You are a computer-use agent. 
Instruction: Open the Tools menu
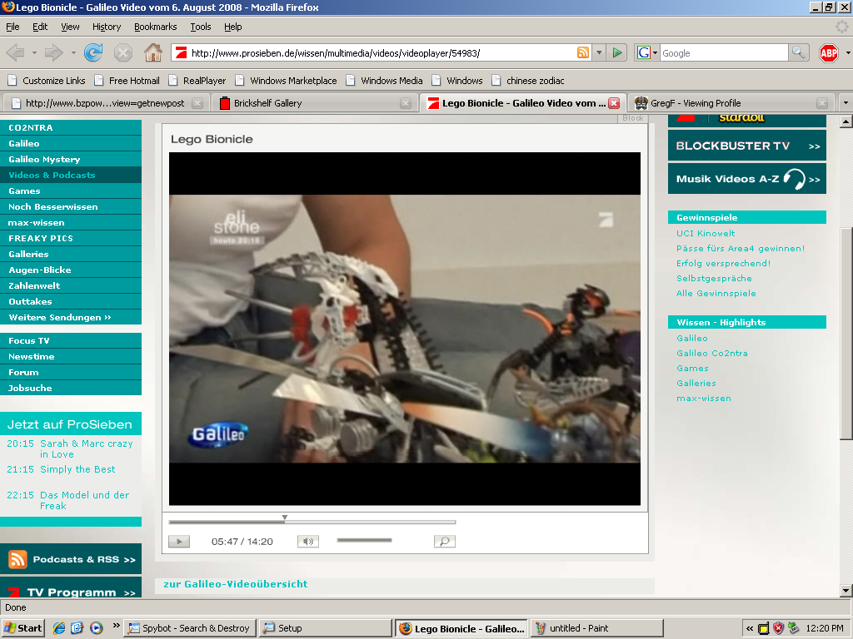pos(200,27)
